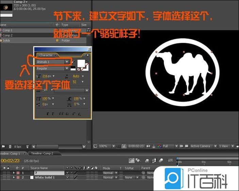Select Comp 1 in the Project panel

(x=7, y=30)
